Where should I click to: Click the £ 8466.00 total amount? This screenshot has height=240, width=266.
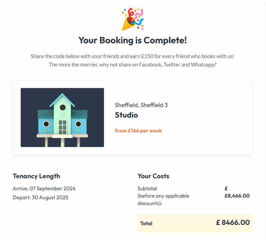pos(233,222)
